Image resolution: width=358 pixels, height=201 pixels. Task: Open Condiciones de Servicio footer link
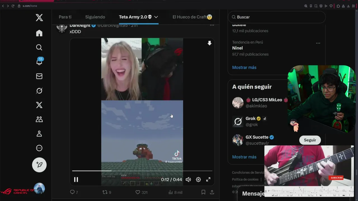pos(248,173)
